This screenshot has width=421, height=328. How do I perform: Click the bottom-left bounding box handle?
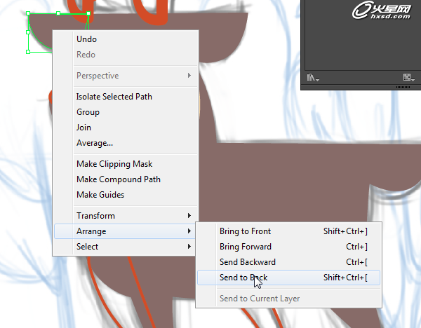pyautogui.click(x=28, y=52)
